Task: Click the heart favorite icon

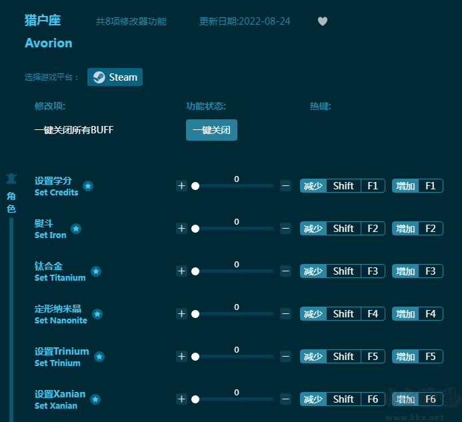Action: coord(323,21)
